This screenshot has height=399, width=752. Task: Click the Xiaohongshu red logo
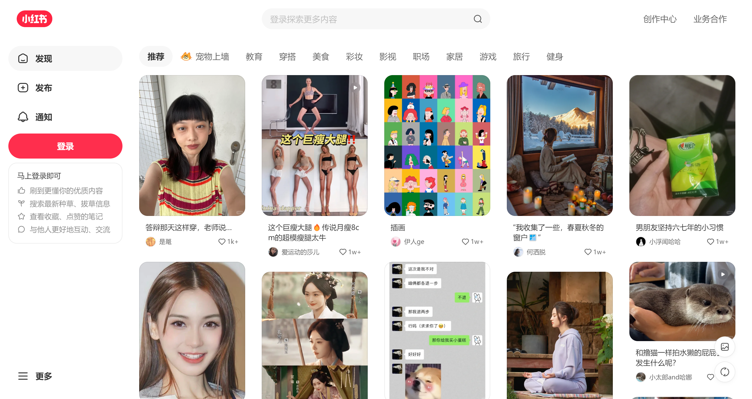coord(34,19)
